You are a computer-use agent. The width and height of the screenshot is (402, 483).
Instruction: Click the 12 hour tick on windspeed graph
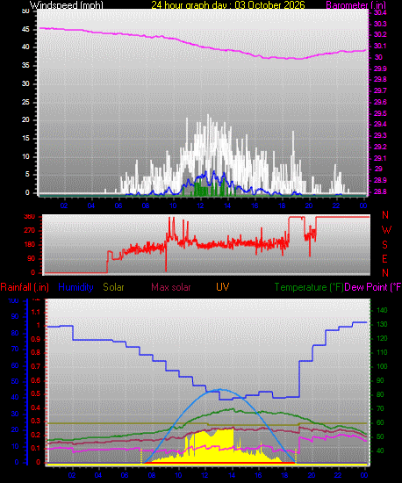200,205
